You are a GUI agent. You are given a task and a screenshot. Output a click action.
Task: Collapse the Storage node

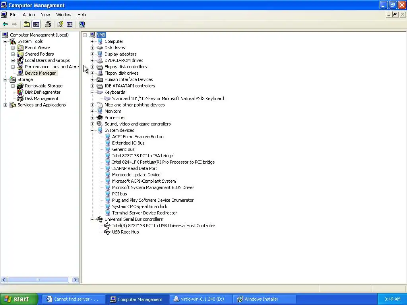(6, 79)
